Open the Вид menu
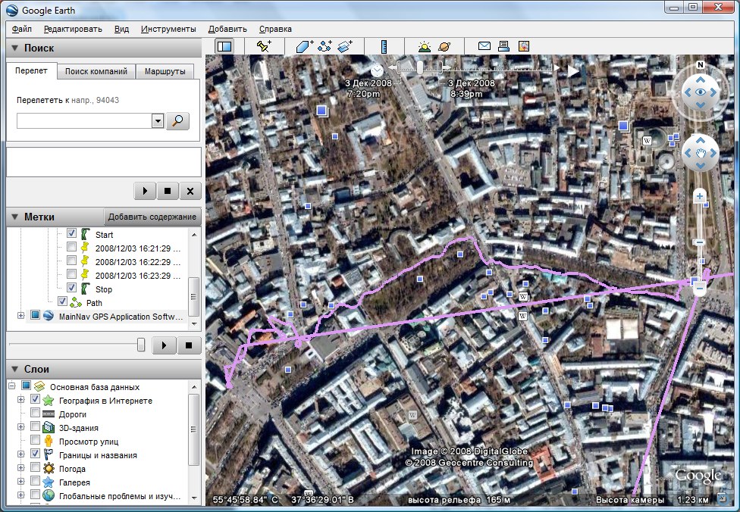 [x=121, y=29]
